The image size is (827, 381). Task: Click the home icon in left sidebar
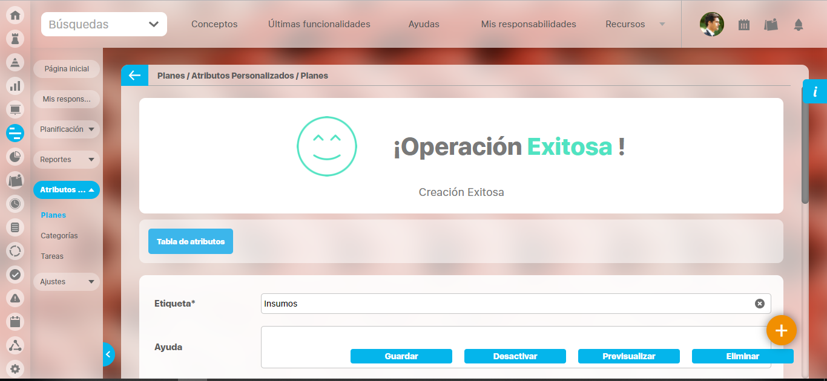15,15
